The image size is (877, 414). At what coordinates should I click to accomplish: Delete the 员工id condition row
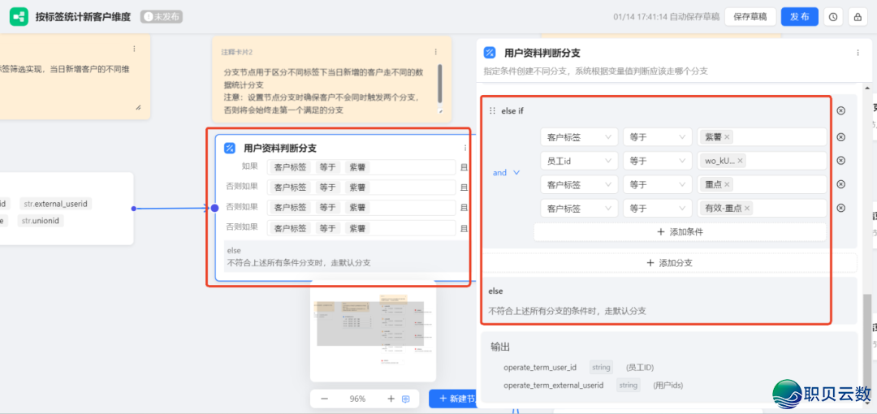[840, 161]
